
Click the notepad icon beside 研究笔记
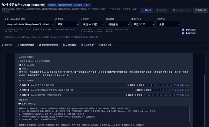(20, 69)
